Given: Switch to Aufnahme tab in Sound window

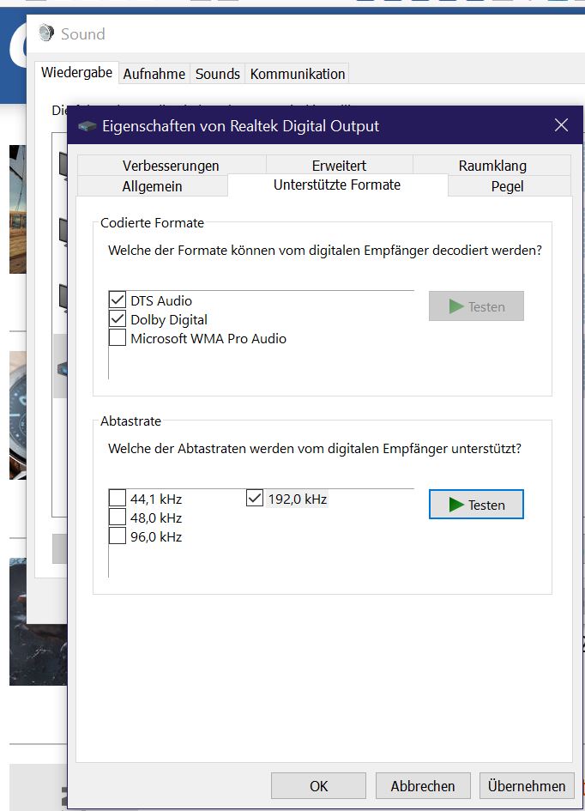Looking at the screenshot, I should tap(154, 74).
